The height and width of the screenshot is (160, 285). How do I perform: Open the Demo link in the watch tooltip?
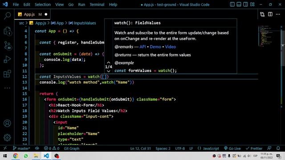(x=155, y=47)
